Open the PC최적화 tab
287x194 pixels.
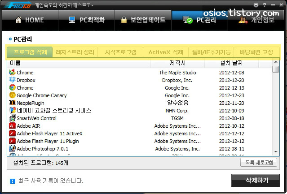[86, 20]
